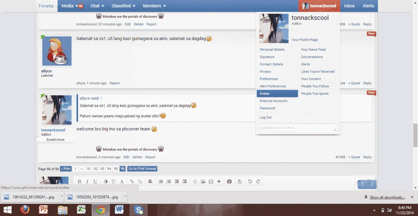Insert unordered bullet list

[x=161, y=182]
